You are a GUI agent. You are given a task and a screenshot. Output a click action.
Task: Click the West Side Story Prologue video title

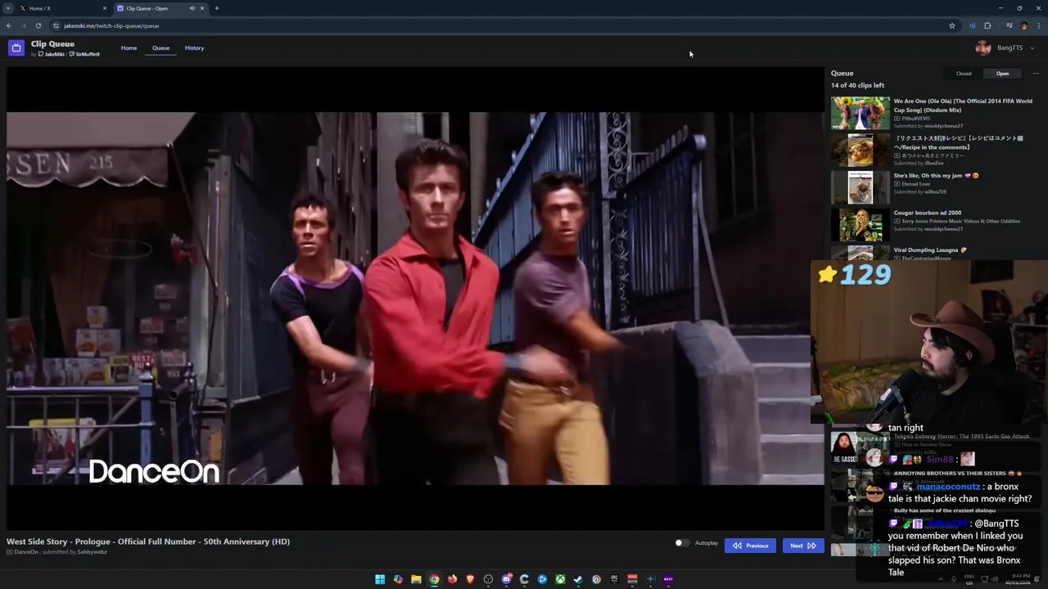click(x=148, y=542)
